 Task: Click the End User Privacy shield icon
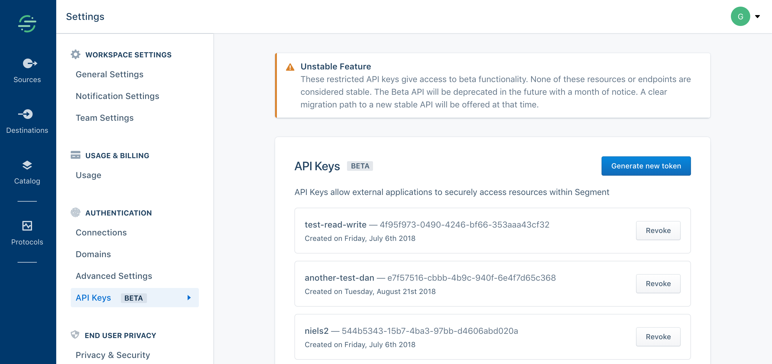(74, 335)
